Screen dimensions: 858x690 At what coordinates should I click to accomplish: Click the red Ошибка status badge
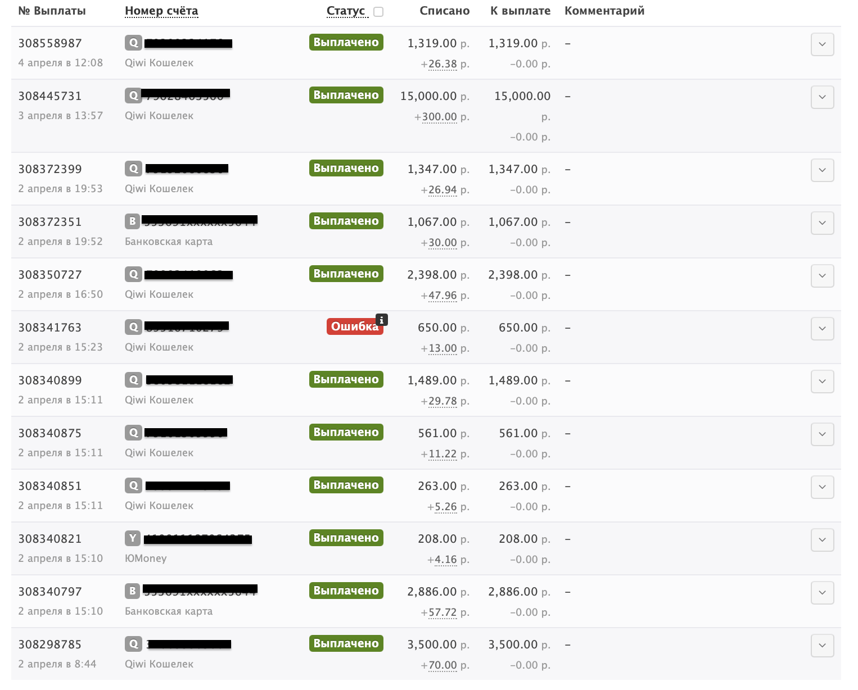click(353, 327)
